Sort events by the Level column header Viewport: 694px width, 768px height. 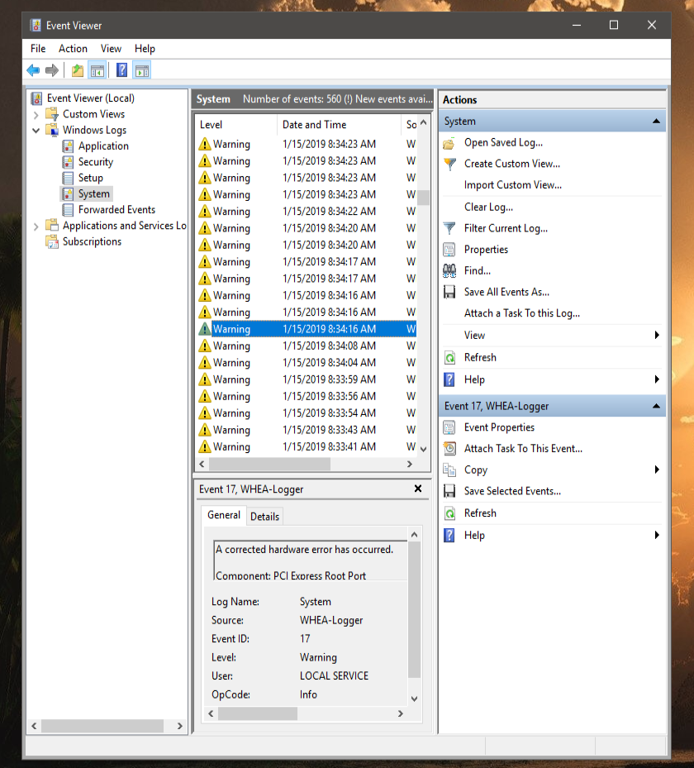pyautogui.click(x=236, y=125)
